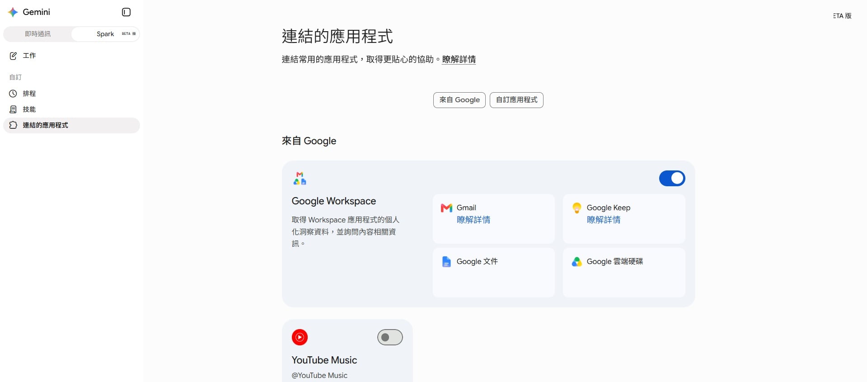867x382 pixels.
Task: Open 排程 in the sidebar
Action: coord(71,94)
